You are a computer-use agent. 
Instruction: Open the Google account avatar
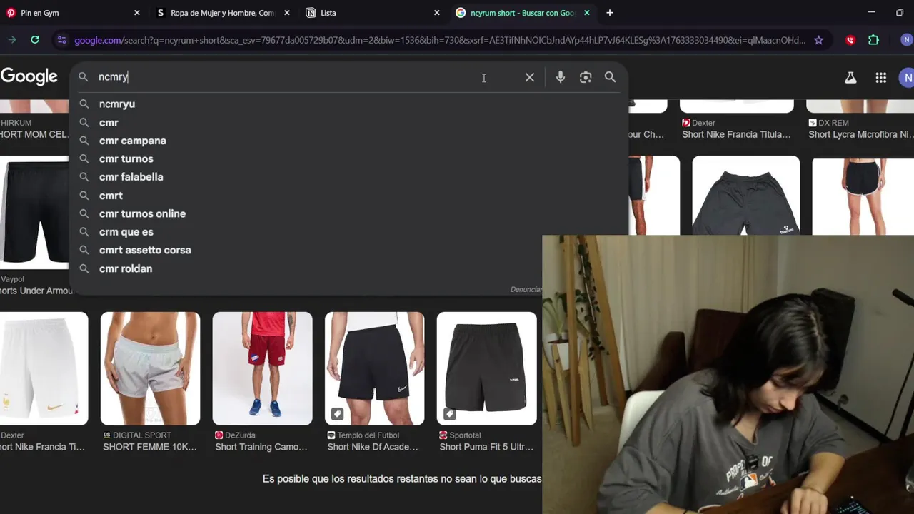click(908, 77)
